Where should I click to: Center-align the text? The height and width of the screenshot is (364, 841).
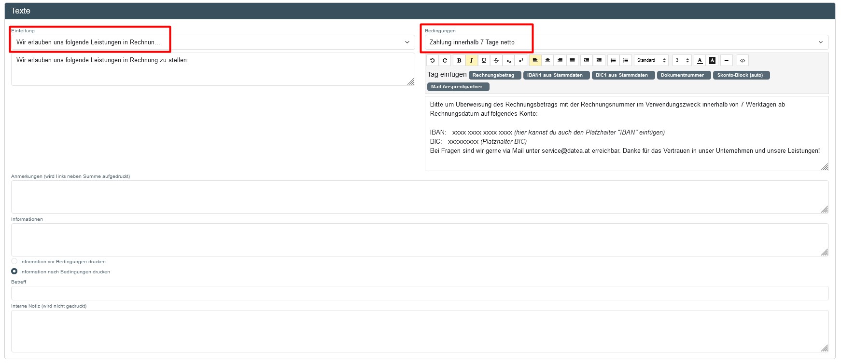547,60
